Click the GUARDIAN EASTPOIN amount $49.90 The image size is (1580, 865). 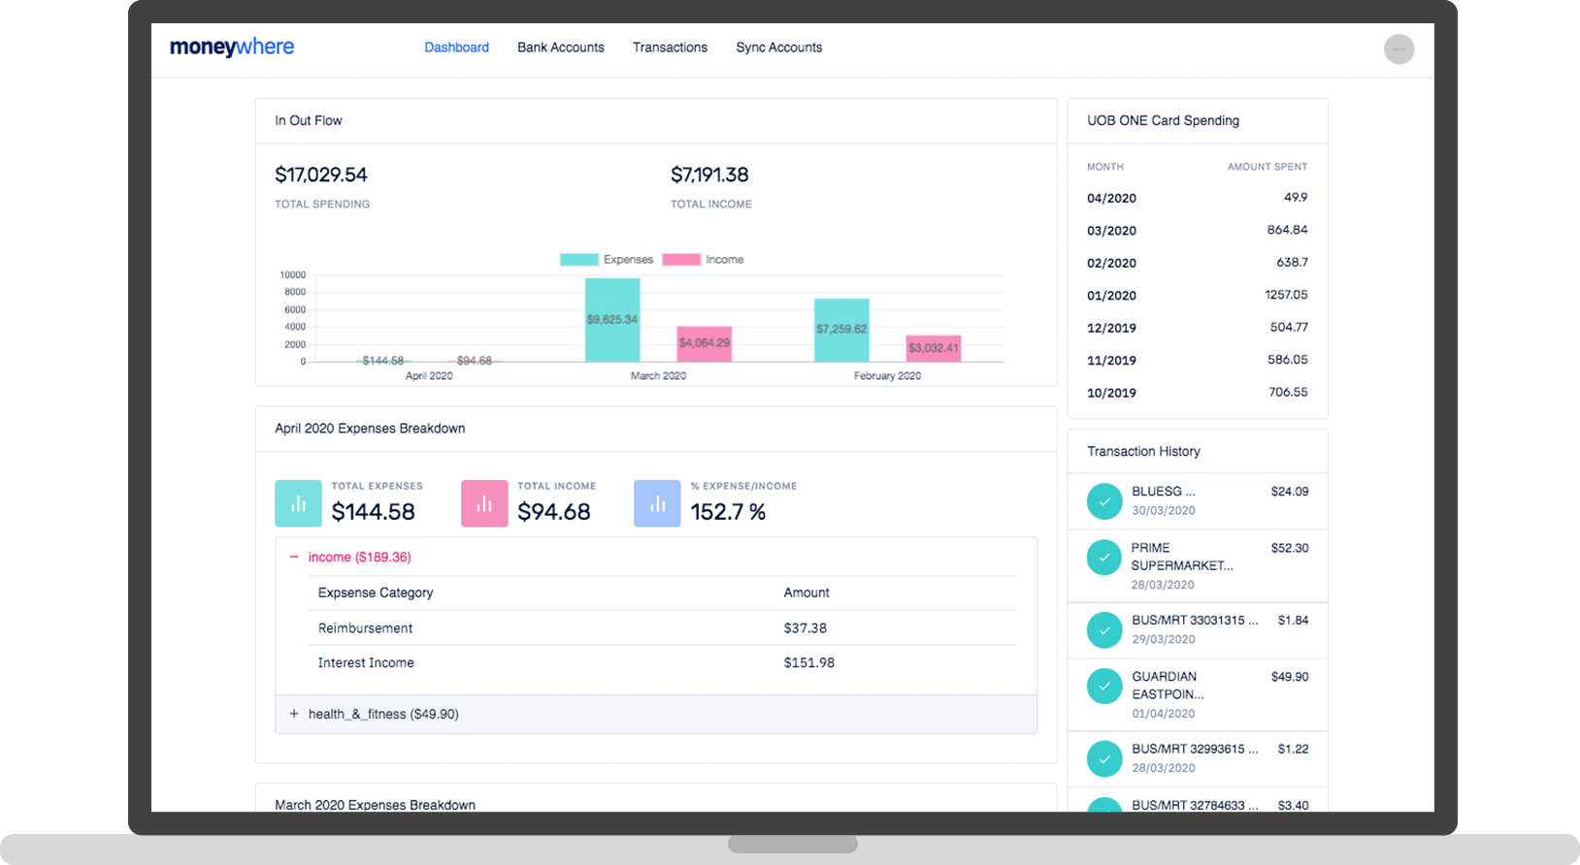pyautogui.click(x=1290, y=677)
